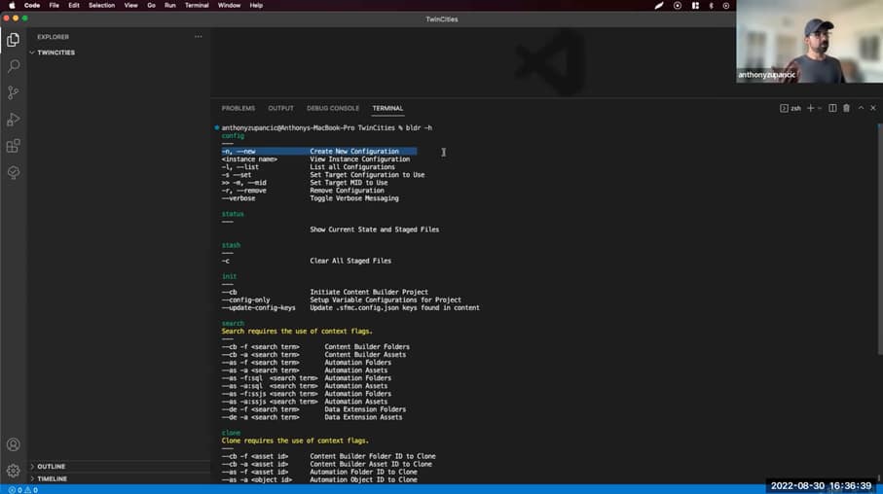Expand the OUTLINE section
Screen dimensions: 883x494
(x=51, y=466)
